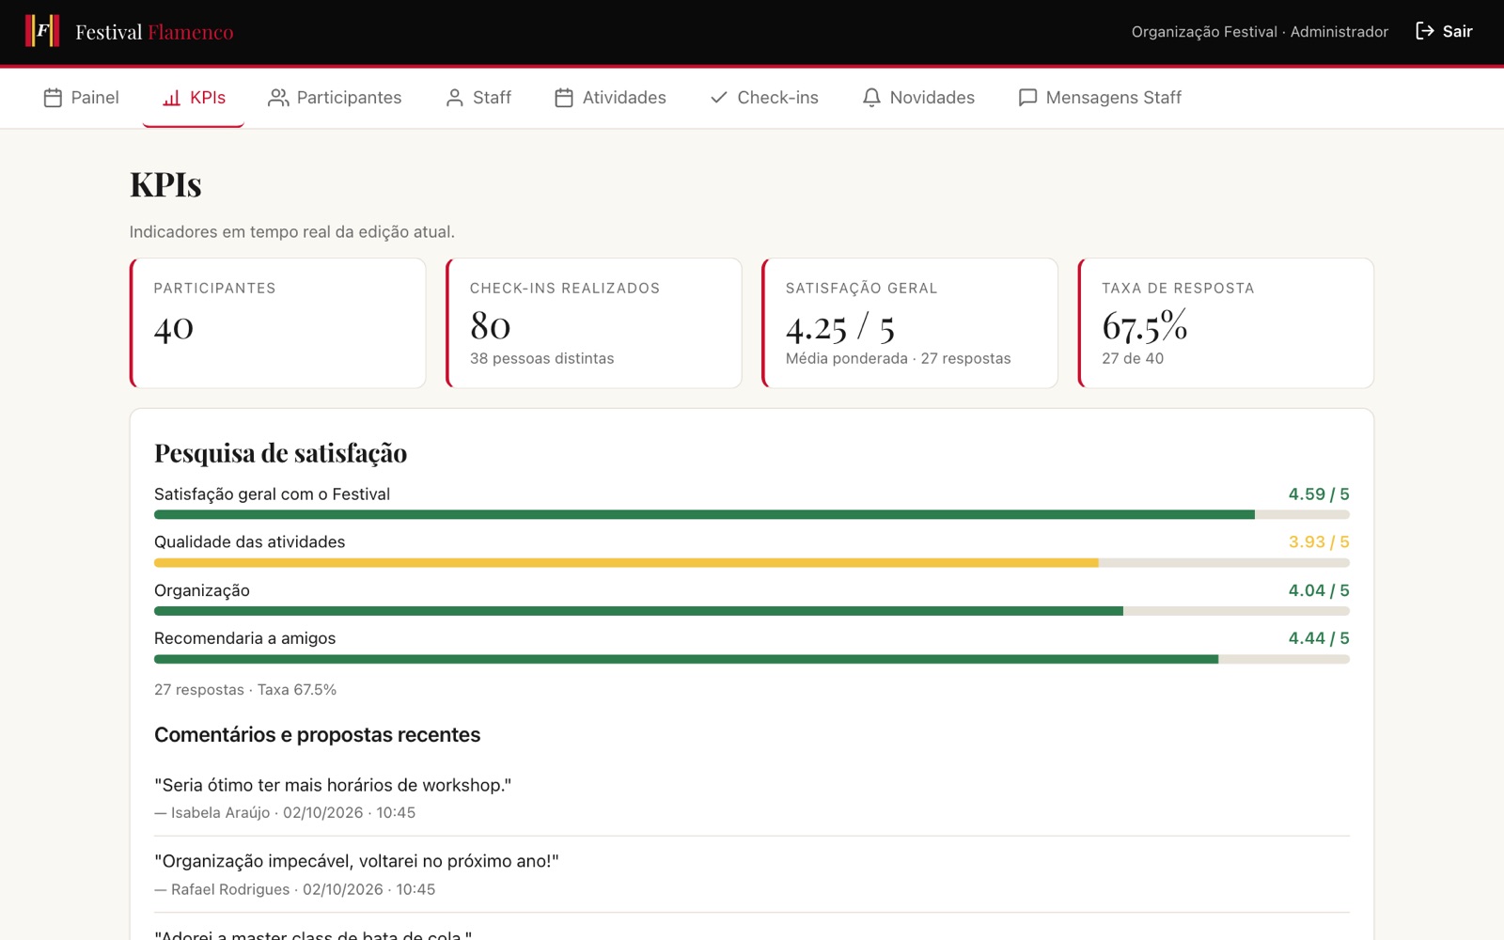Image resolution: width=1504 pixels, height=940 pixels.
Task: Navigate to the Check-ins tab
Action: click(764, 98)
